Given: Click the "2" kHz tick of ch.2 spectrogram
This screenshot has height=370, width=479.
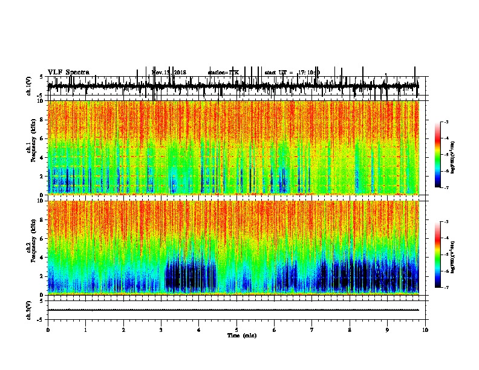Looking at the screenshot, I should (x=43, y=276).
